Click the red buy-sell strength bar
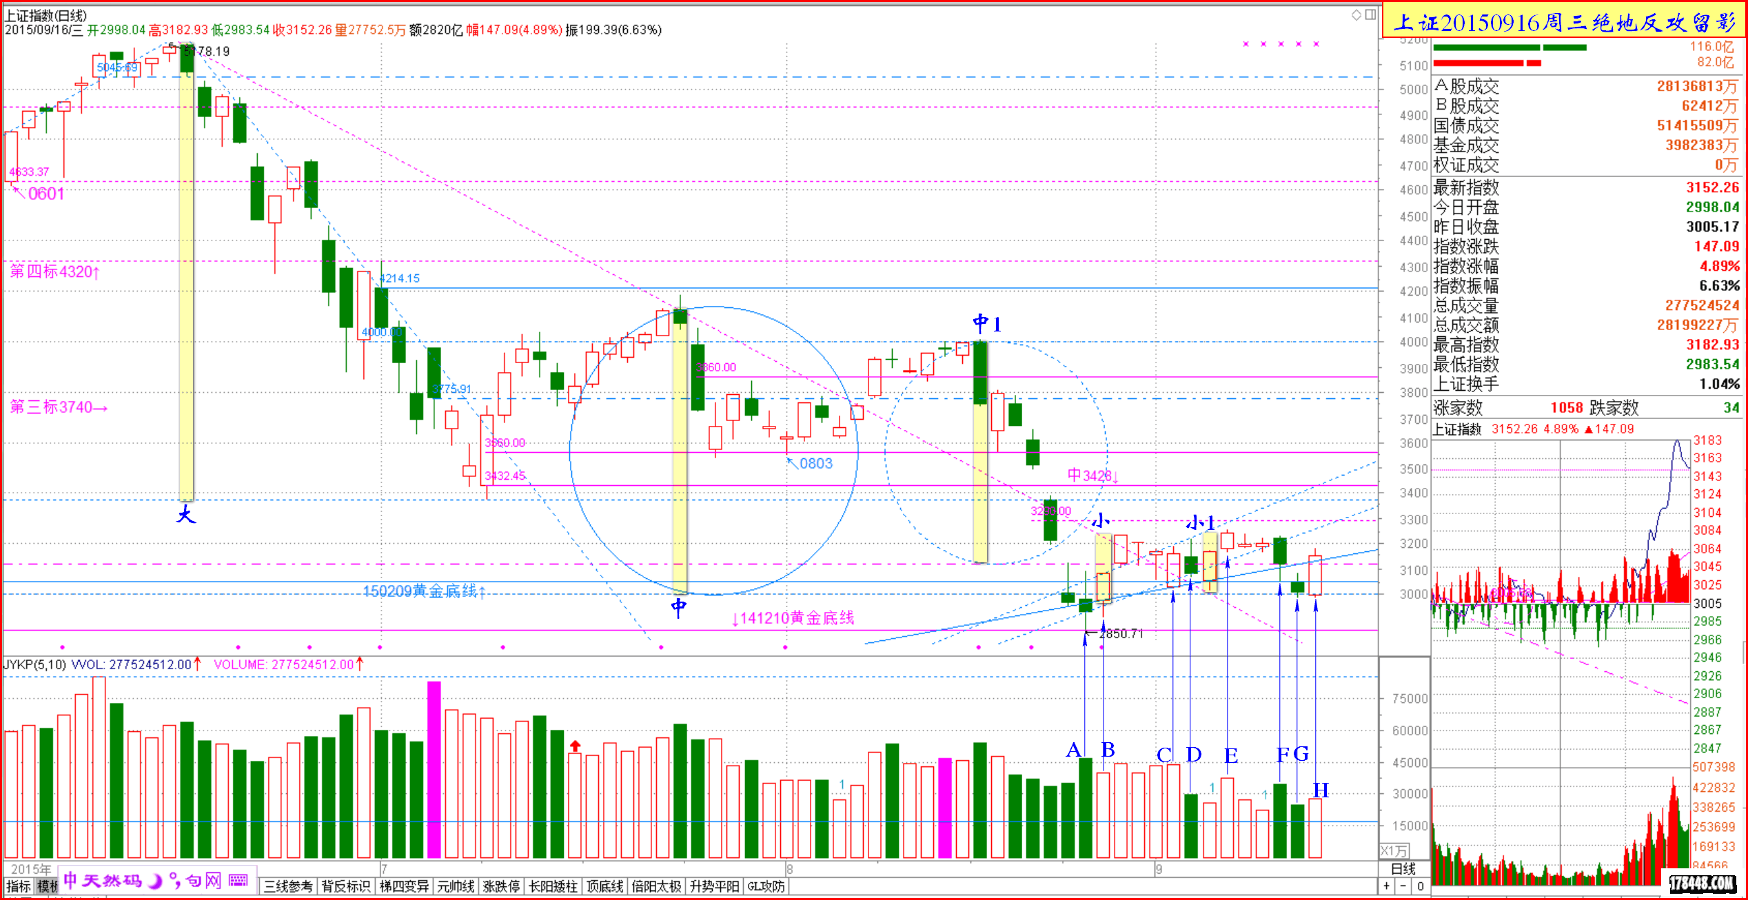This screenshot has width=1748, height=900. pyautogui.click(x=1487, y=63)
